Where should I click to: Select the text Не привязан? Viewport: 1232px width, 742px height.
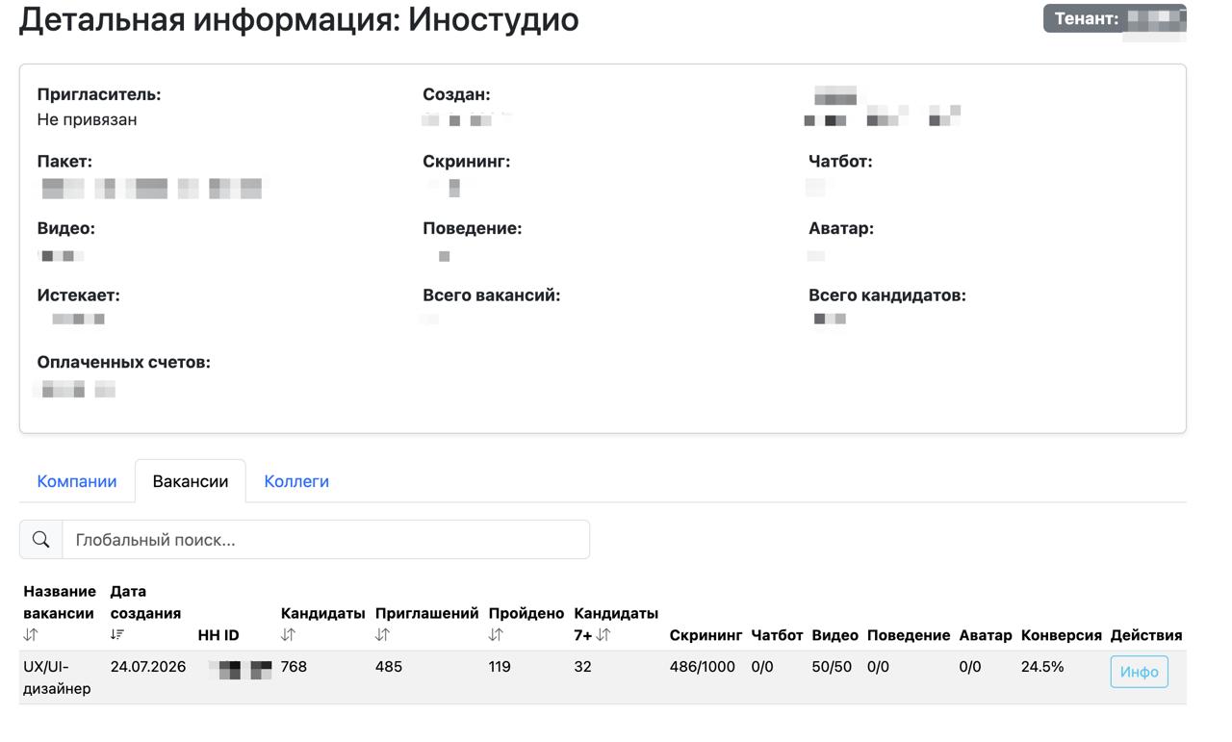click(x=87, y=119)
